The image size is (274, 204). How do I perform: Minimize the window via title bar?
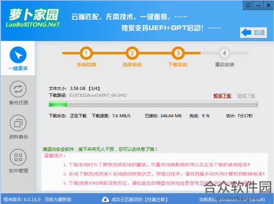[x=258, y=5]
